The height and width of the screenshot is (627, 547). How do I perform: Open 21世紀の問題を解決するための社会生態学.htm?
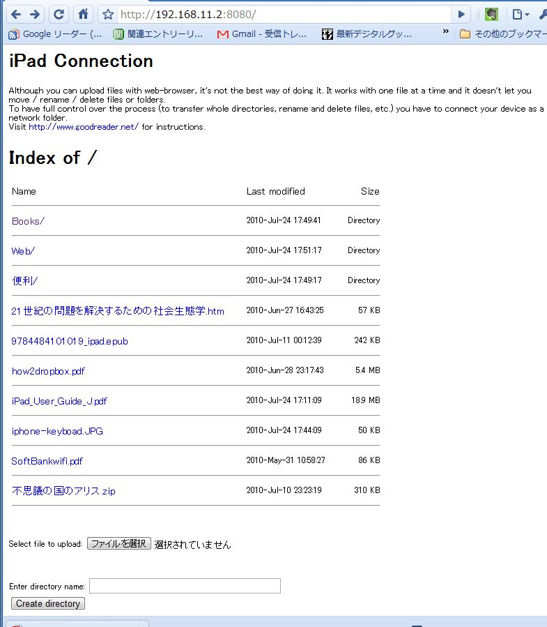118,310
